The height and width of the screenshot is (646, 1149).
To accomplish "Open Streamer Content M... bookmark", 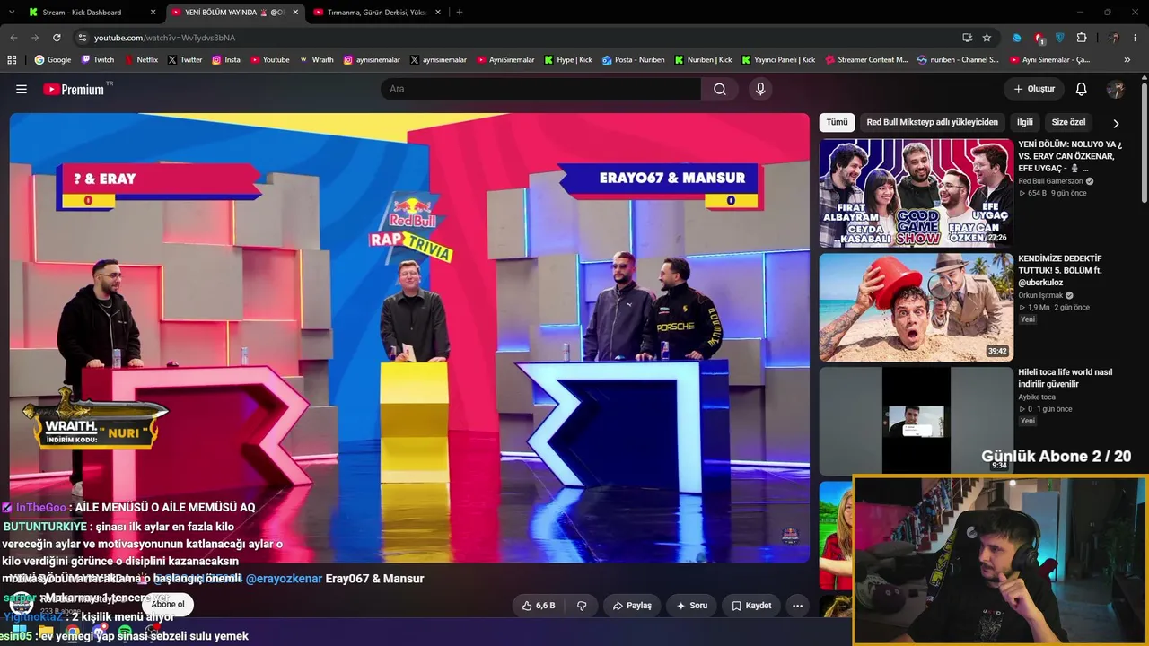I will click(865, 59).
